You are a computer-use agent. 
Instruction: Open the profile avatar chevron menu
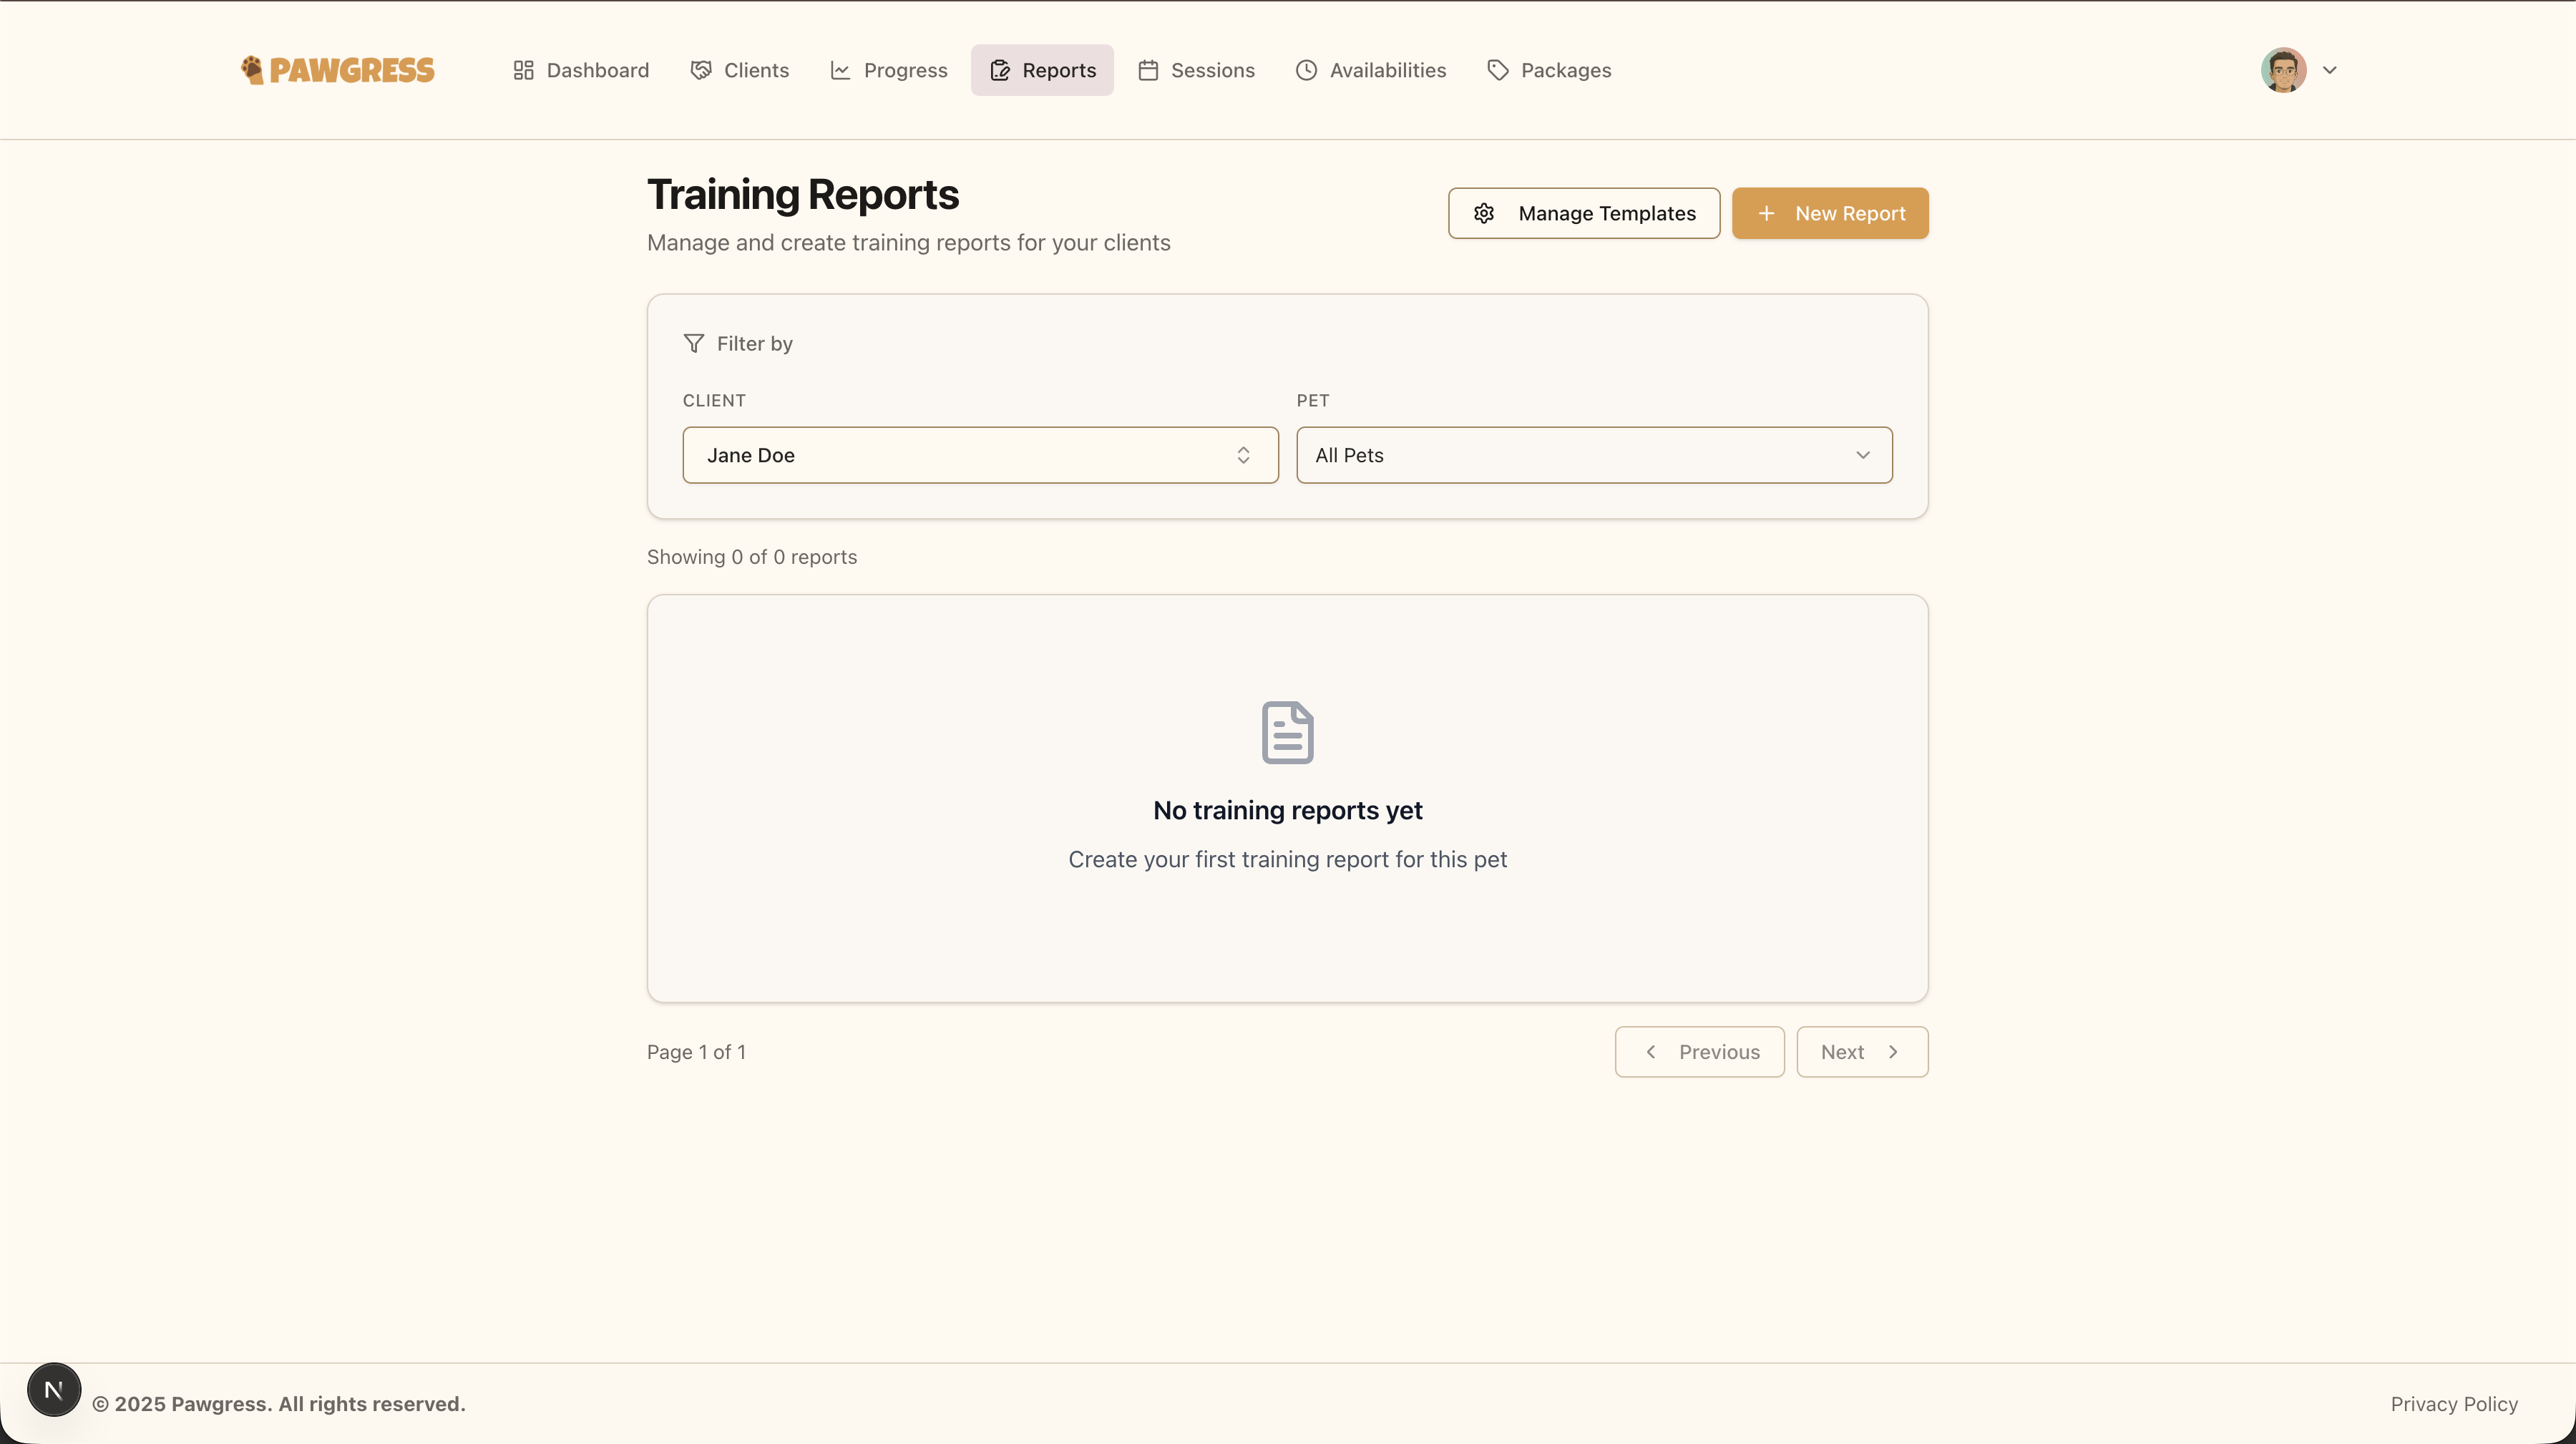(x=2331, y=70)
